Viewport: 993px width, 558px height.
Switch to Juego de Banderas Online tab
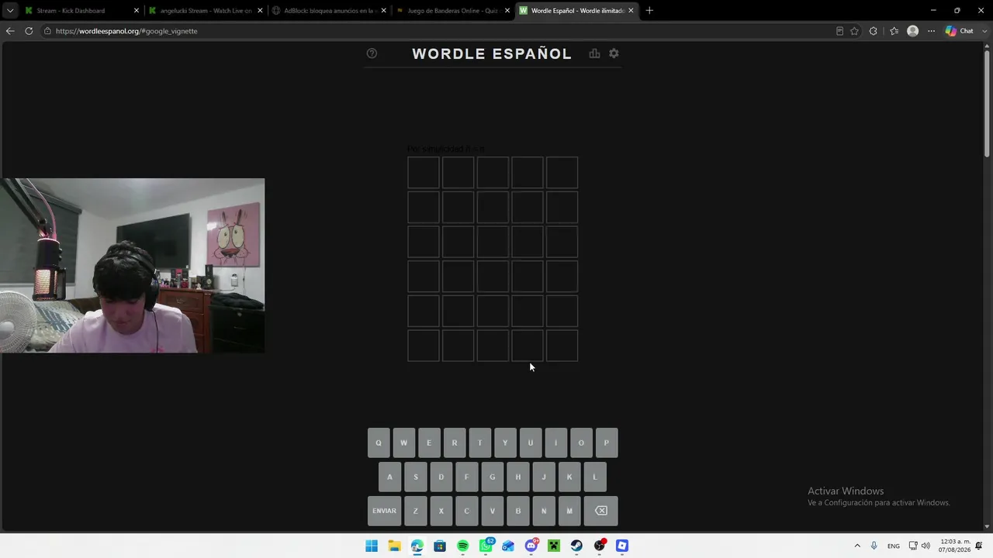(x=453, y=11)
